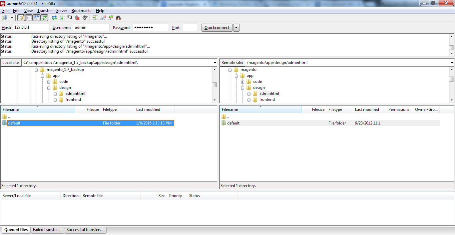Click the local tree scrollbar thumb
Image resolution: width=455 pixels, height=235 pixels.
pos(215,85)
